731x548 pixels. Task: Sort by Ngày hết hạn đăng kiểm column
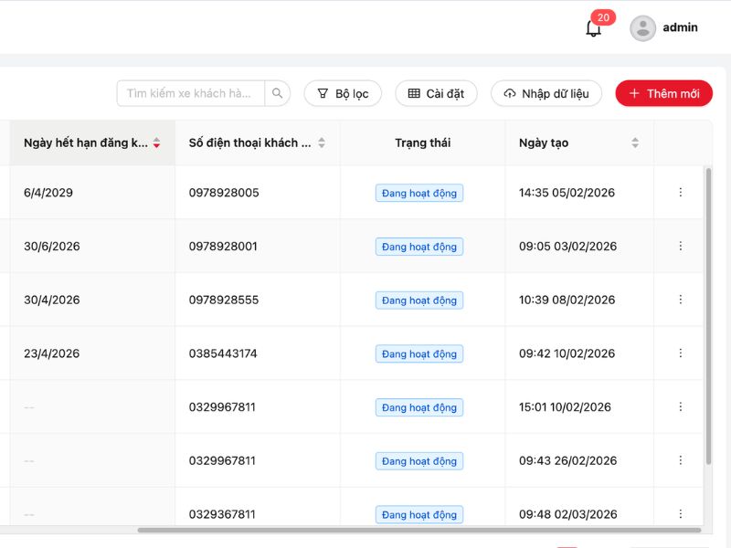point(156,143)
